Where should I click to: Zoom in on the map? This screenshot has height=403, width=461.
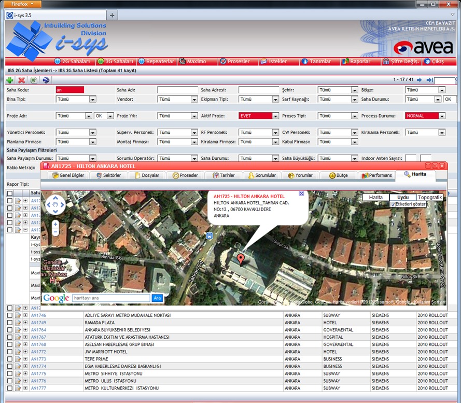55,224
